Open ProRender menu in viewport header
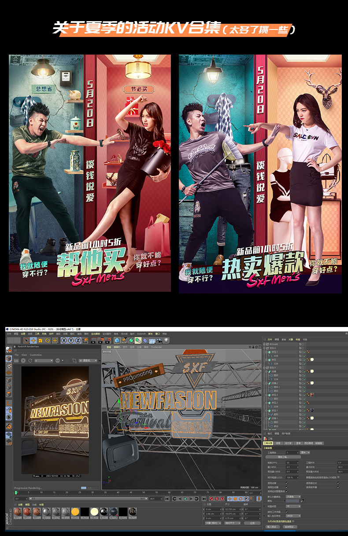Screen dimensions: 348x536 point(155,348)
